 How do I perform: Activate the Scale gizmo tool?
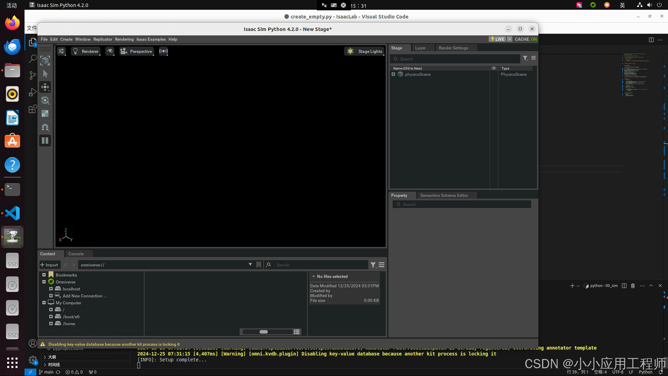[45, 114]
